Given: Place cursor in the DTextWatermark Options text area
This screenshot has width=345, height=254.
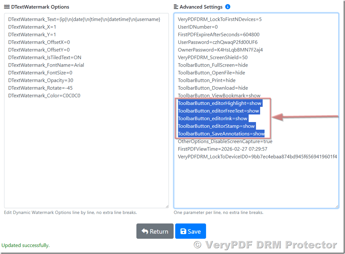Looking at the screenshot, I should [x=86, y=143].
